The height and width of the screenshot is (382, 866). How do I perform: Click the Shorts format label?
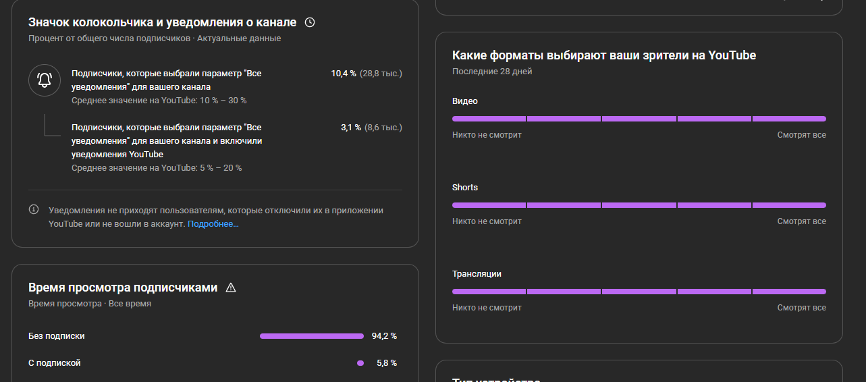tap(464, 188)
